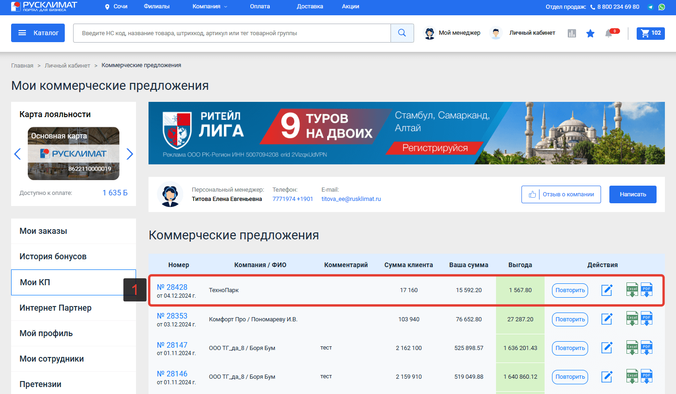The width and height of the screenshot is (676, 394).
Task: Open Доставка in top menu
Action: click(x=310, y=6)
